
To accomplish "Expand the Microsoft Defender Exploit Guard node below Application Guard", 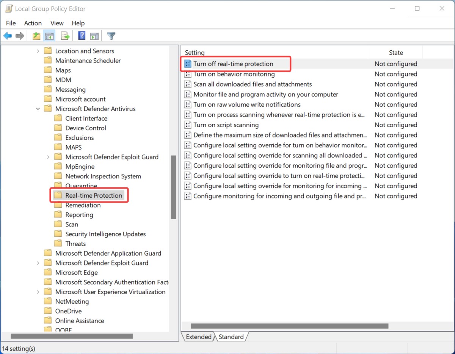I will [x=38, y=263].
